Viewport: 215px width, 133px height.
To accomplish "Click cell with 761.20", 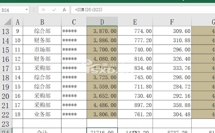I will coord(135,114).
